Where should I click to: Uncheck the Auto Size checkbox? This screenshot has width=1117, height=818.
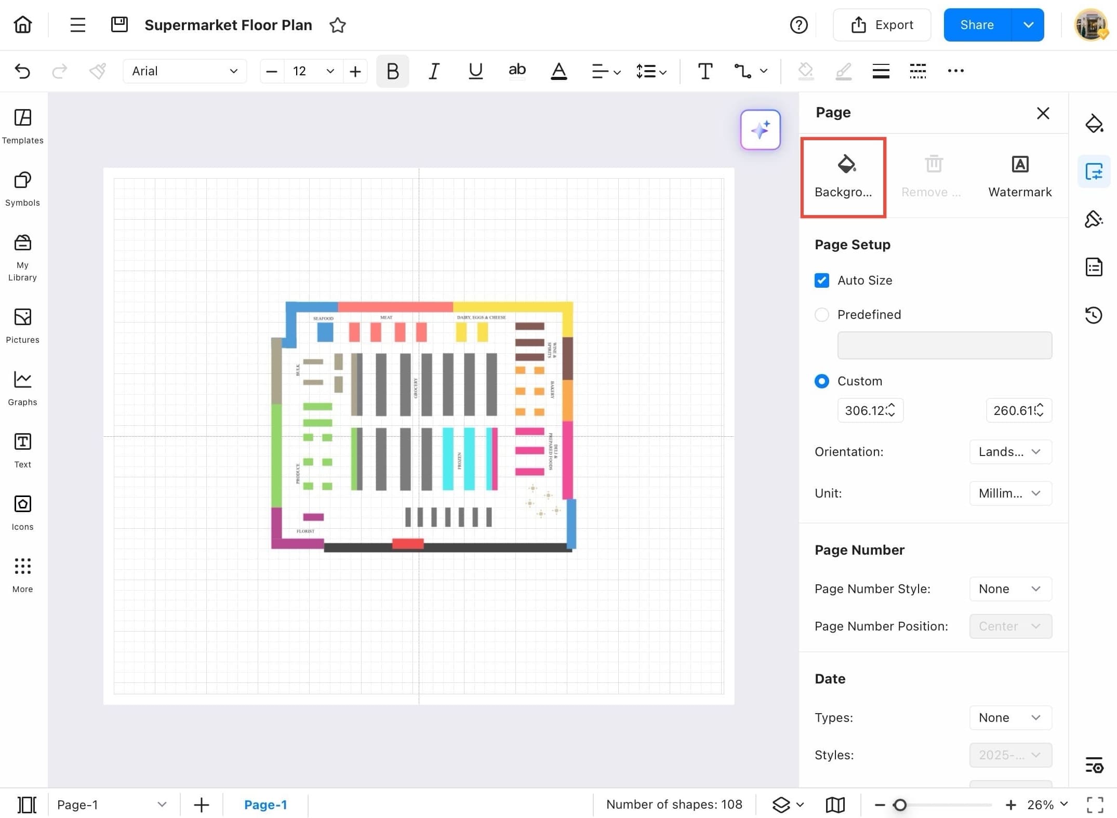(821, 280)
